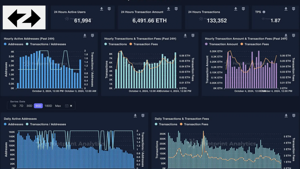Click the black arrows chain logo

[x=24, y=17]
